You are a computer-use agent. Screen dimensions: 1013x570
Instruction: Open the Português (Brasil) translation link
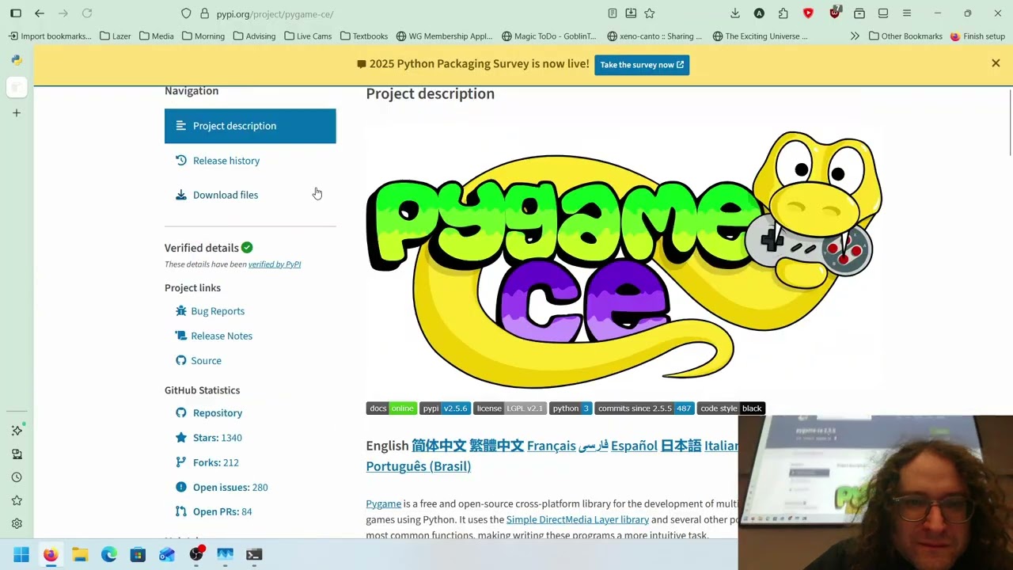pyautogui.click(x=418, y=466)
